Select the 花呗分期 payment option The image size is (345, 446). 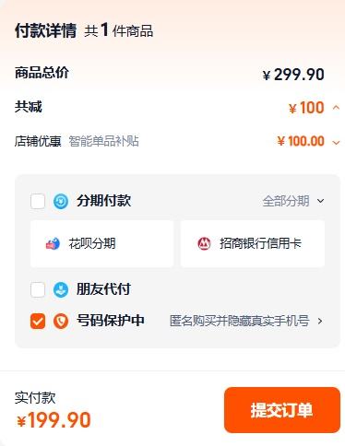[x=101, y=243]
